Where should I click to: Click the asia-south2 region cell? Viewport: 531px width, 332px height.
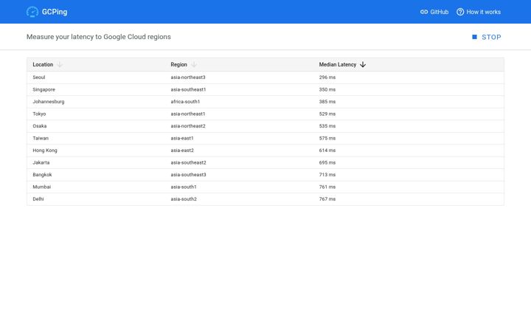(184, 199)
